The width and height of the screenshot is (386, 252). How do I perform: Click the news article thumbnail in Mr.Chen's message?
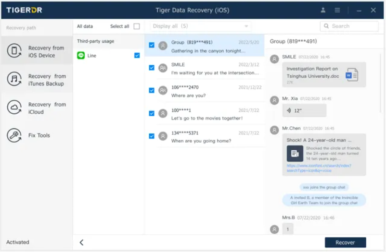(295, 154)
